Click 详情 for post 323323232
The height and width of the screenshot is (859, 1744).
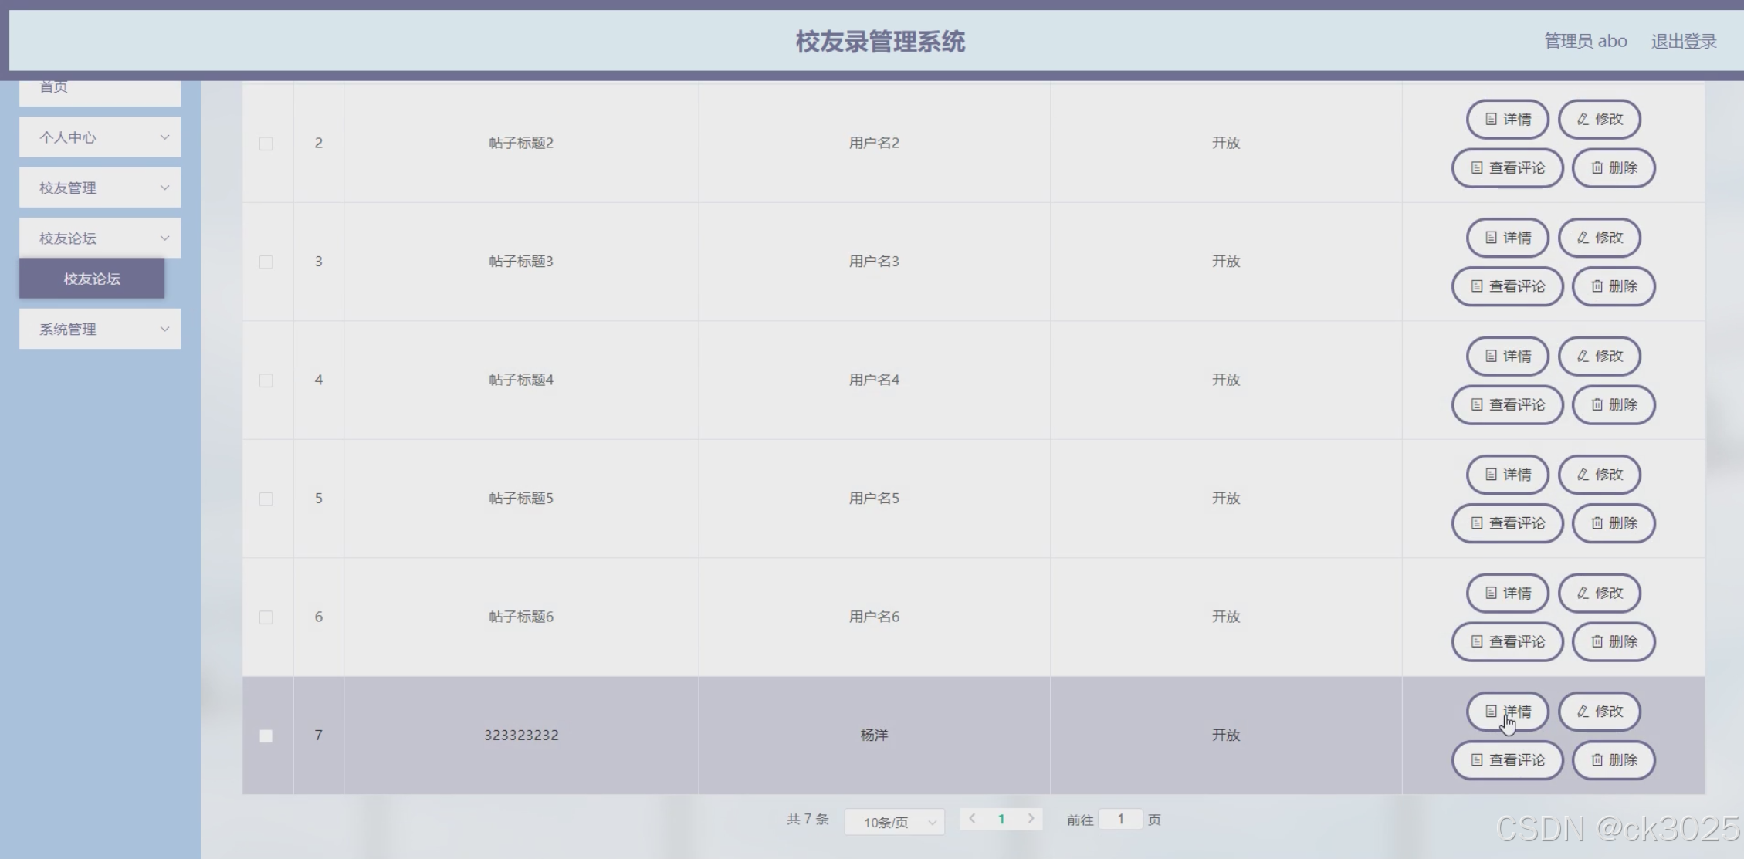pos(1507,711)
